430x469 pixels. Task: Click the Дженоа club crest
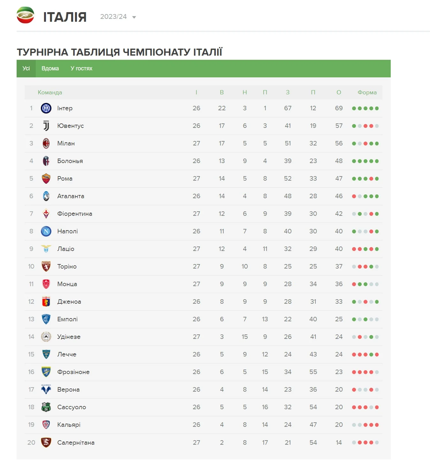[46, 302]
